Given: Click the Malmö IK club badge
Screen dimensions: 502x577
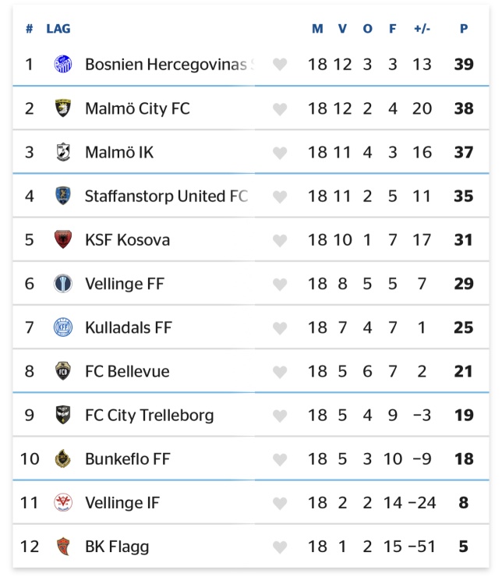Looking at the screenshot, I should [63, 152].
